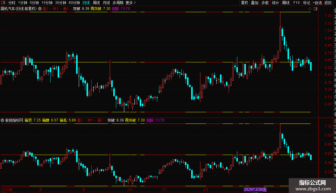Click the 标记 mark button

[307, 3]
